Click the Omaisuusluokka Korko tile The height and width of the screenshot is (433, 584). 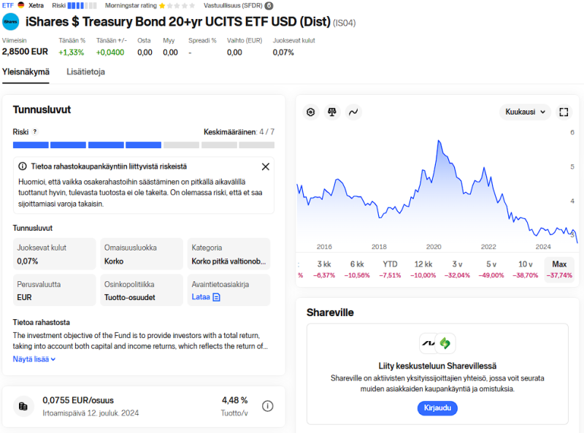(x=142, y=254)
